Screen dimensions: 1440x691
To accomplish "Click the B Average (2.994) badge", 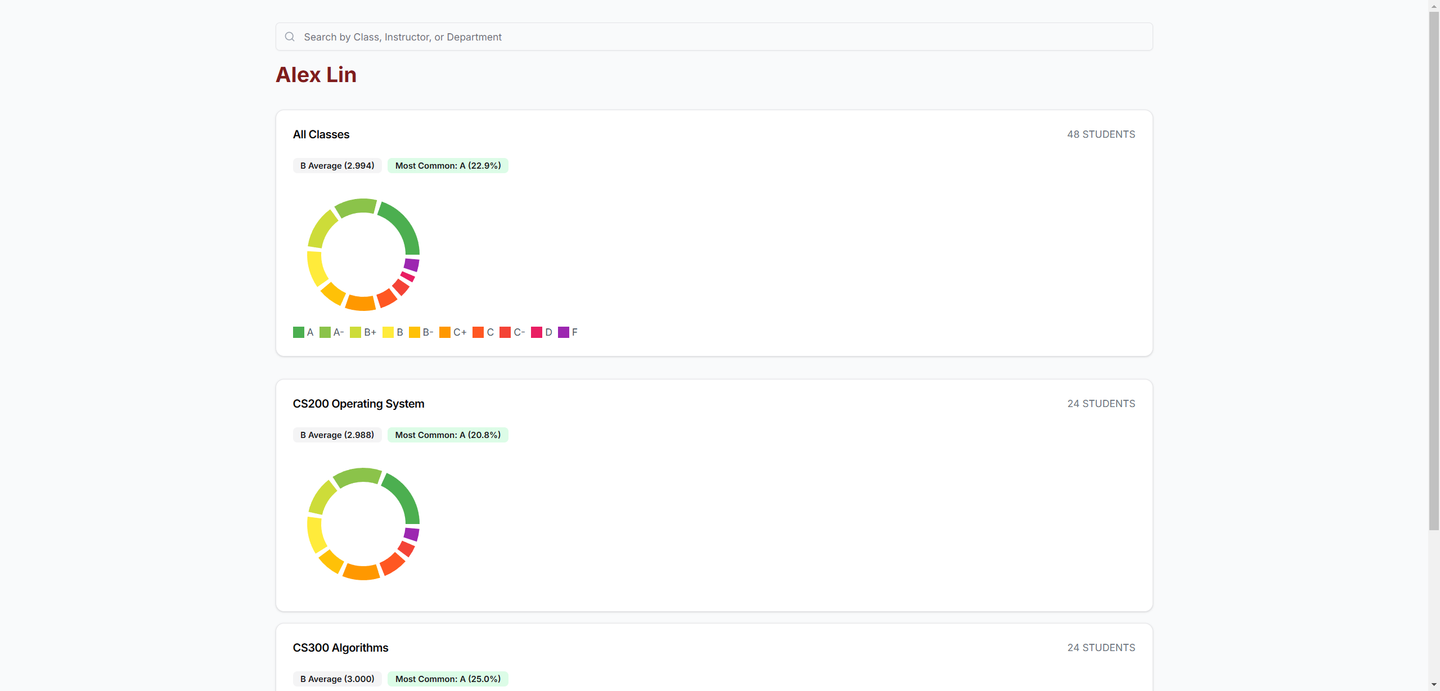I will (337, 166).
